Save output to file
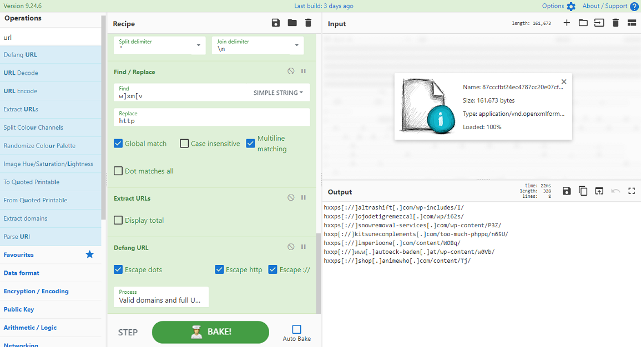 (567, 191)
